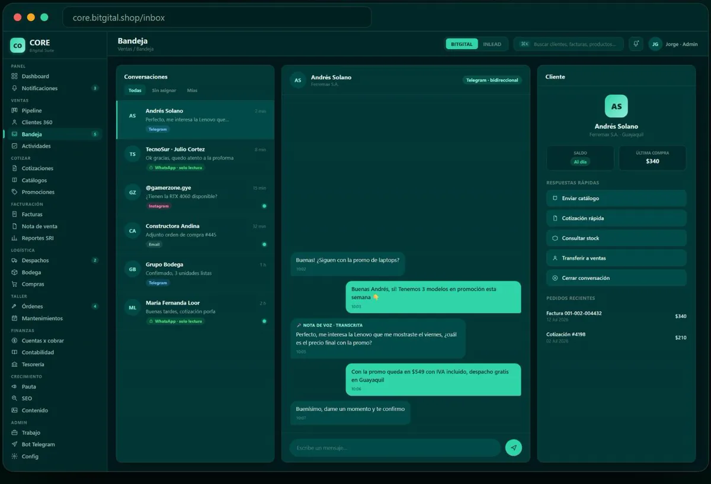The height and width of the screenshot is (484, 711).
Task: Switch workspace to INLEAD
Action: (492, 44)
